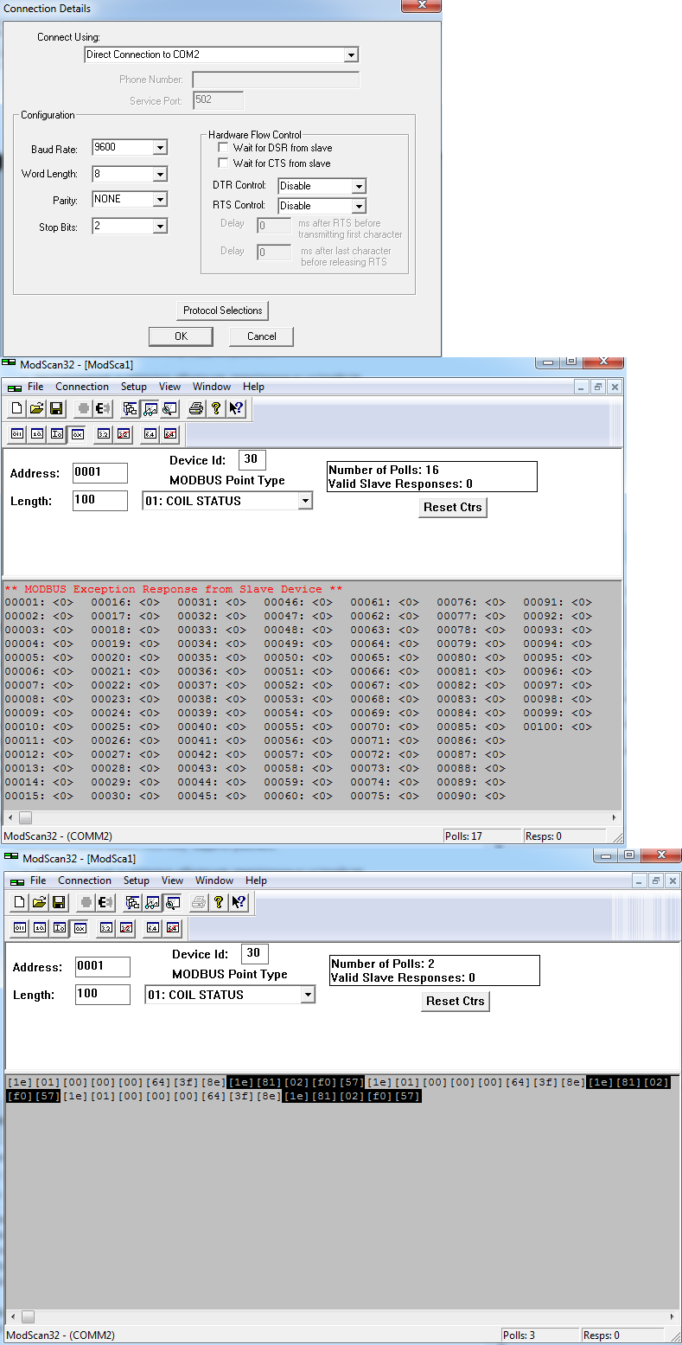Open MODBUS Point Type dropdown in 16-polls window
682x1345 pixels.
[304, 501]
